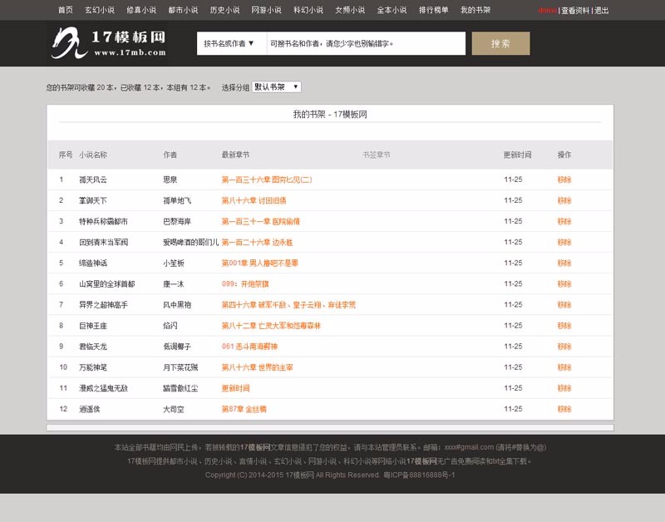Remove 缔造神话 via 移除 link
This screenshot has width=665, height=522.
[564, 263]
